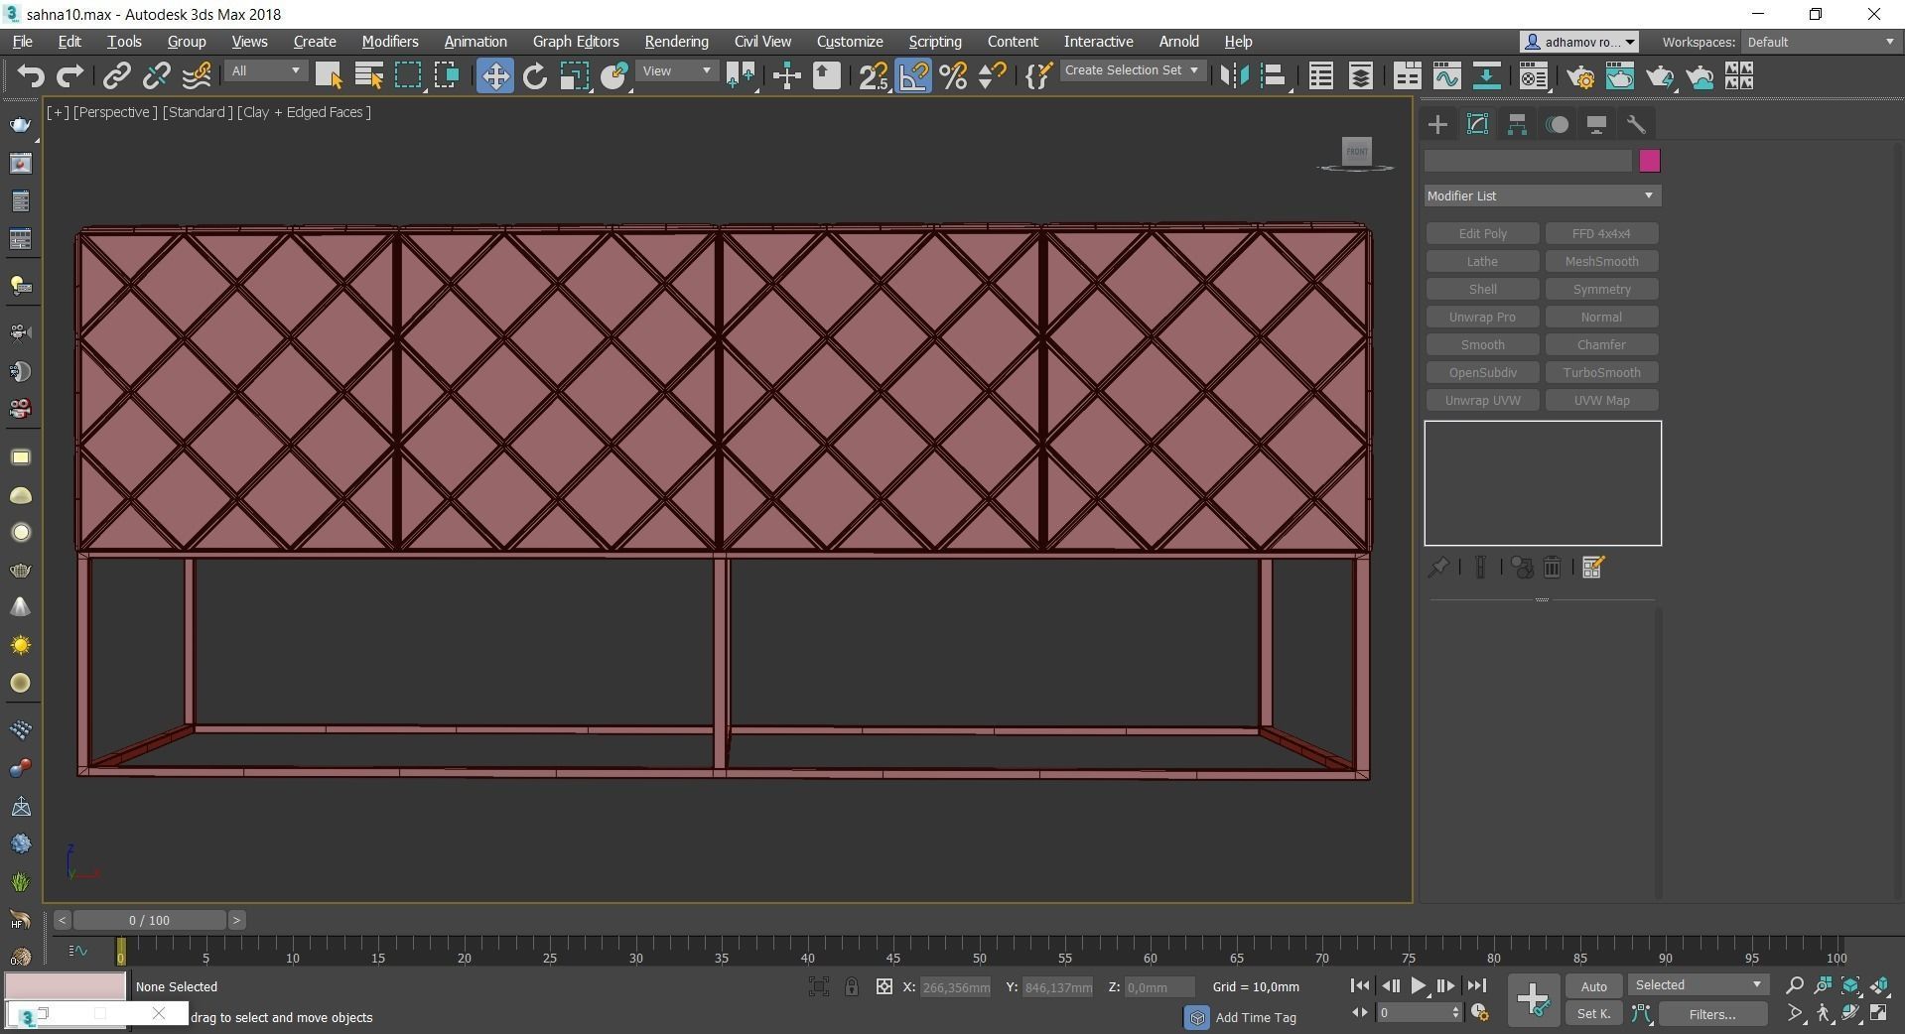The height and width of the screenshot is (1034, 1905).
Task: Open the key Filters... button
Action: (1711, 1014)
